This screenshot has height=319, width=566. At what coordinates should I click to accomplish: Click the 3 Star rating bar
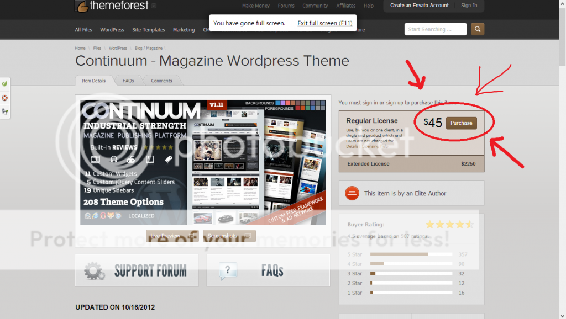(x=411, y=274)
